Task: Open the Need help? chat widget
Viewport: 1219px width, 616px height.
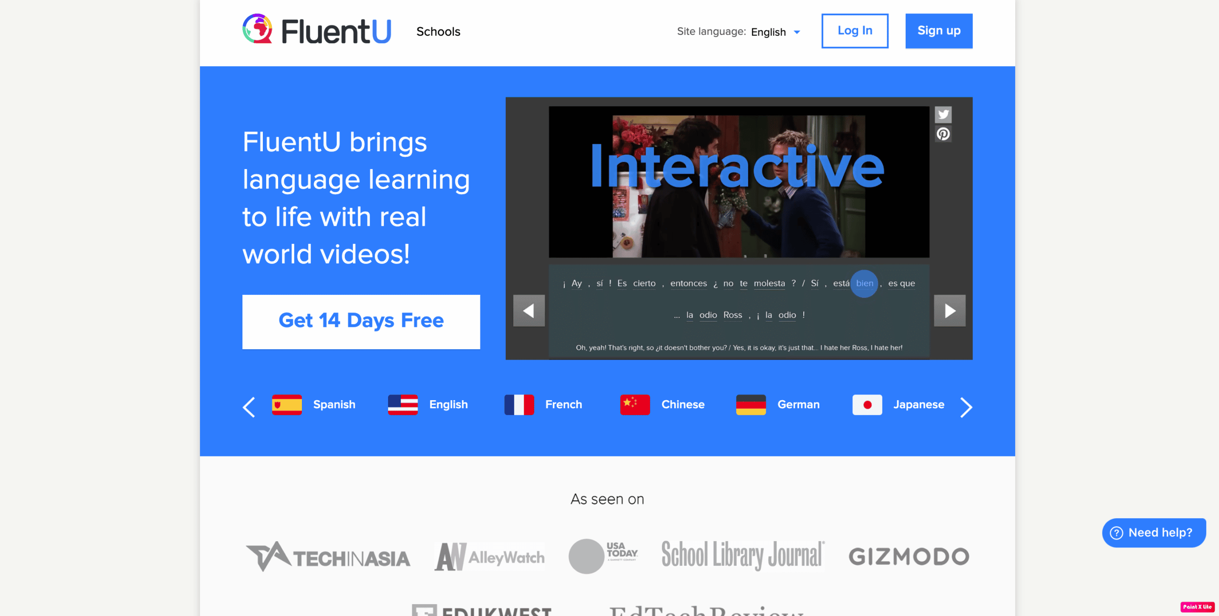Action: pyautogui.click(x=1154, y=533)
